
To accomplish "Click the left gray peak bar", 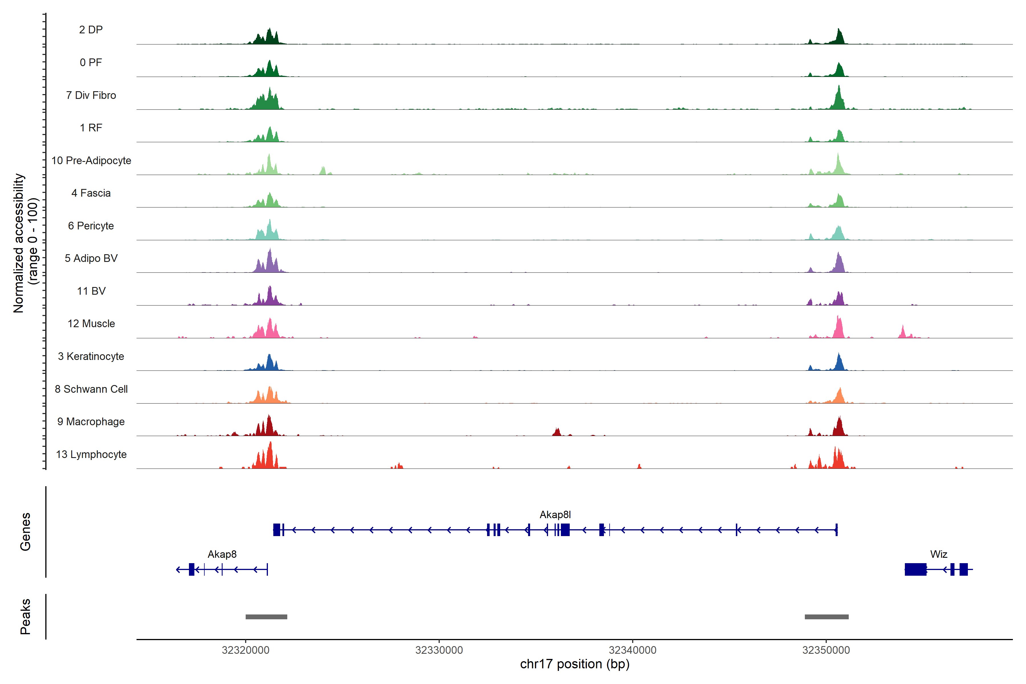I will pyautogui.click(x=266, y=617).
